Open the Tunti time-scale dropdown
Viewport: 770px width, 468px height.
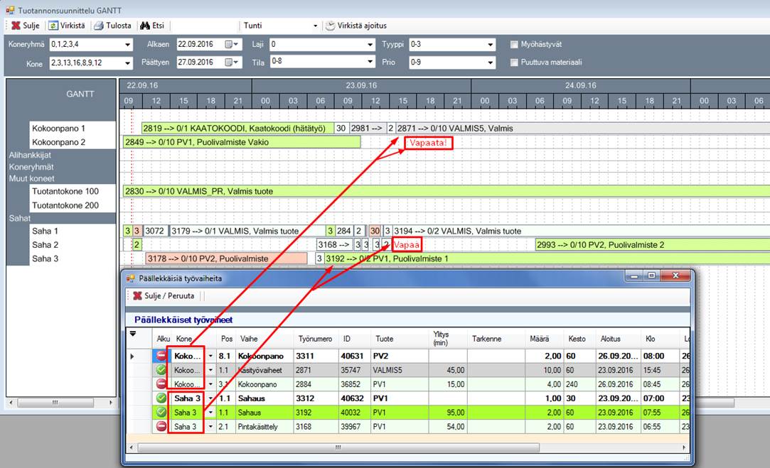pyautogui.click(x=315, y=26)
